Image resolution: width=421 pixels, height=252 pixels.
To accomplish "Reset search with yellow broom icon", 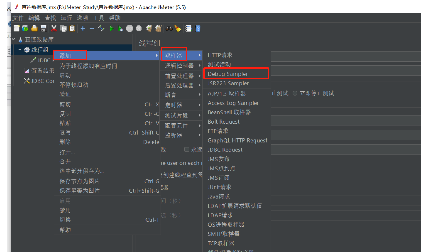I will (178, 28).
